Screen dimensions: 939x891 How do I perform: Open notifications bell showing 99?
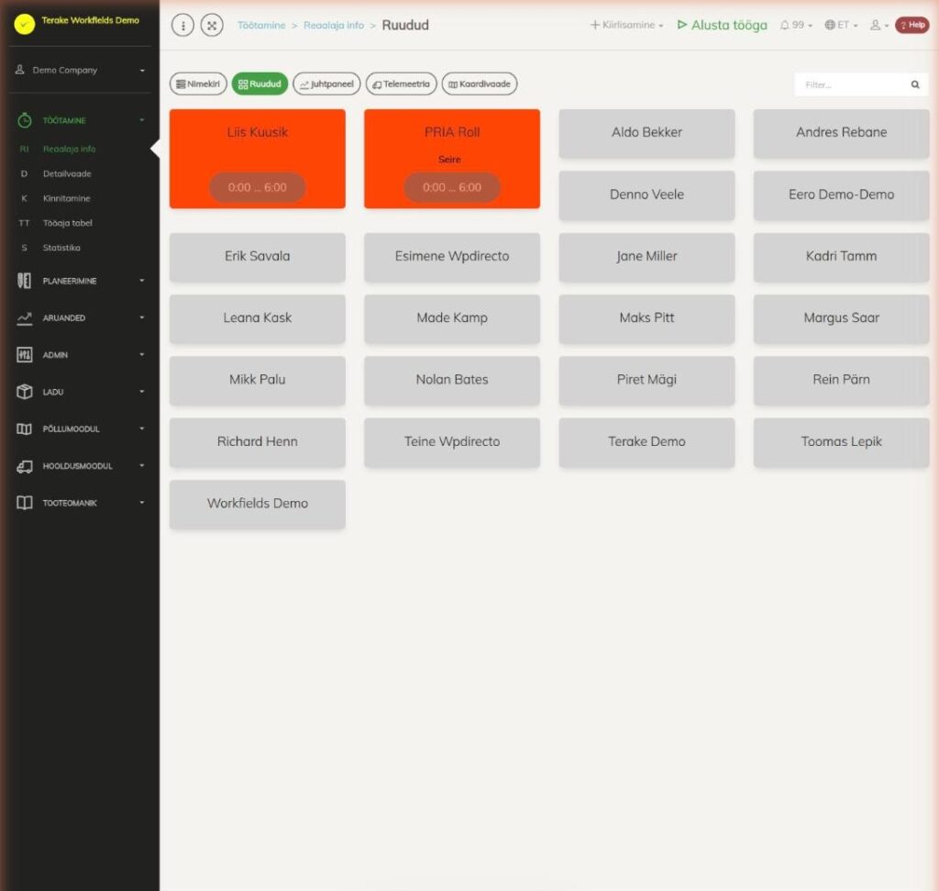(797, 25)
